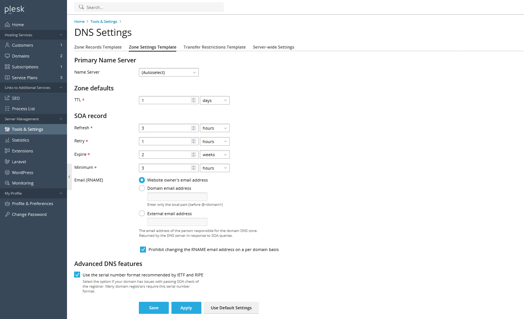The image size is (524, 319).
Task: Click the Use Default Settings button
Action: [231, 307]
